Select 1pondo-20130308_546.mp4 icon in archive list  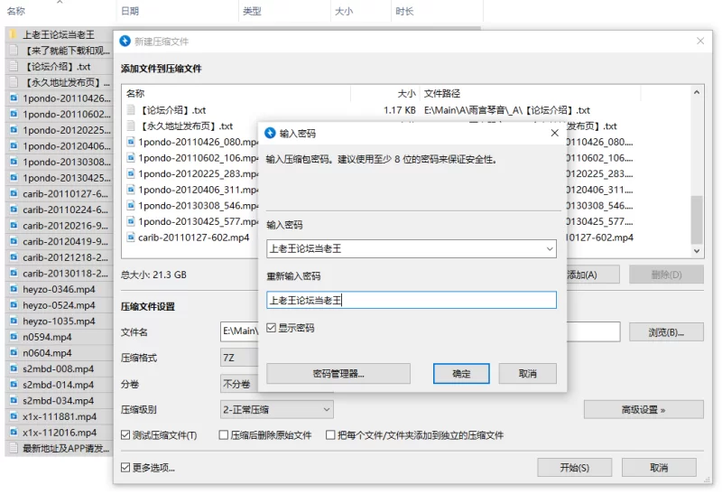[131, 205]
